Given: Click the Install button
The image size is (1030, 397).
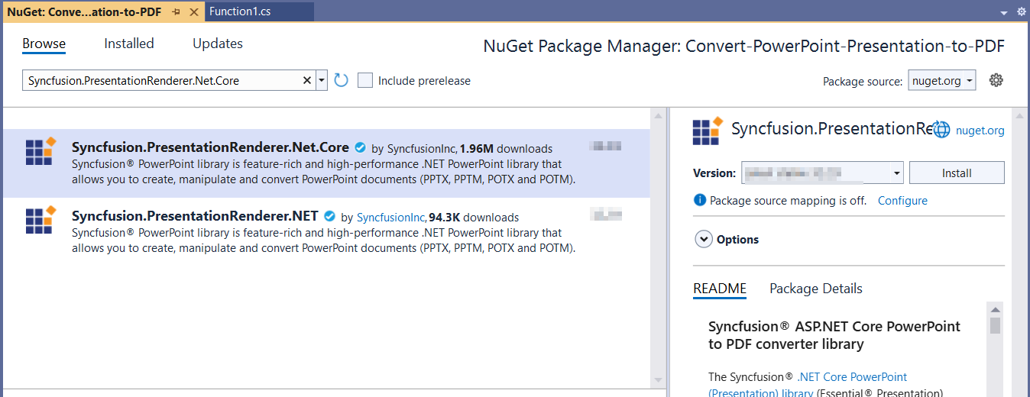Looking at the screenshot, I should click(x=957, y=173).
